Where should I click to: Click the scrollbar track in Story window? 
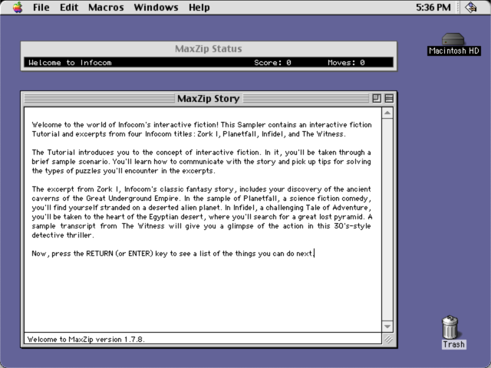[387, 220]
